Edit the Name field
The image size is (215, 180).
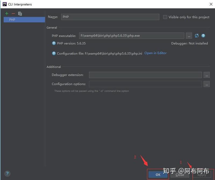coord(110,17)
